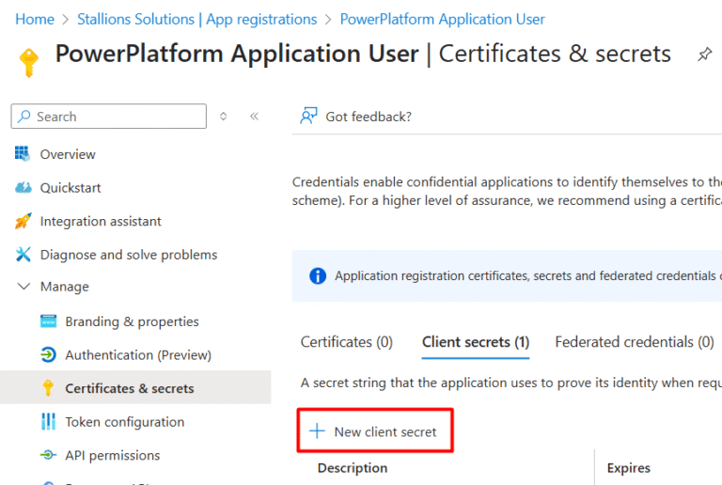Viewport: 722px width, 485px height.
Task: Click the API permissions icon
Action: (x=49, y=456)
